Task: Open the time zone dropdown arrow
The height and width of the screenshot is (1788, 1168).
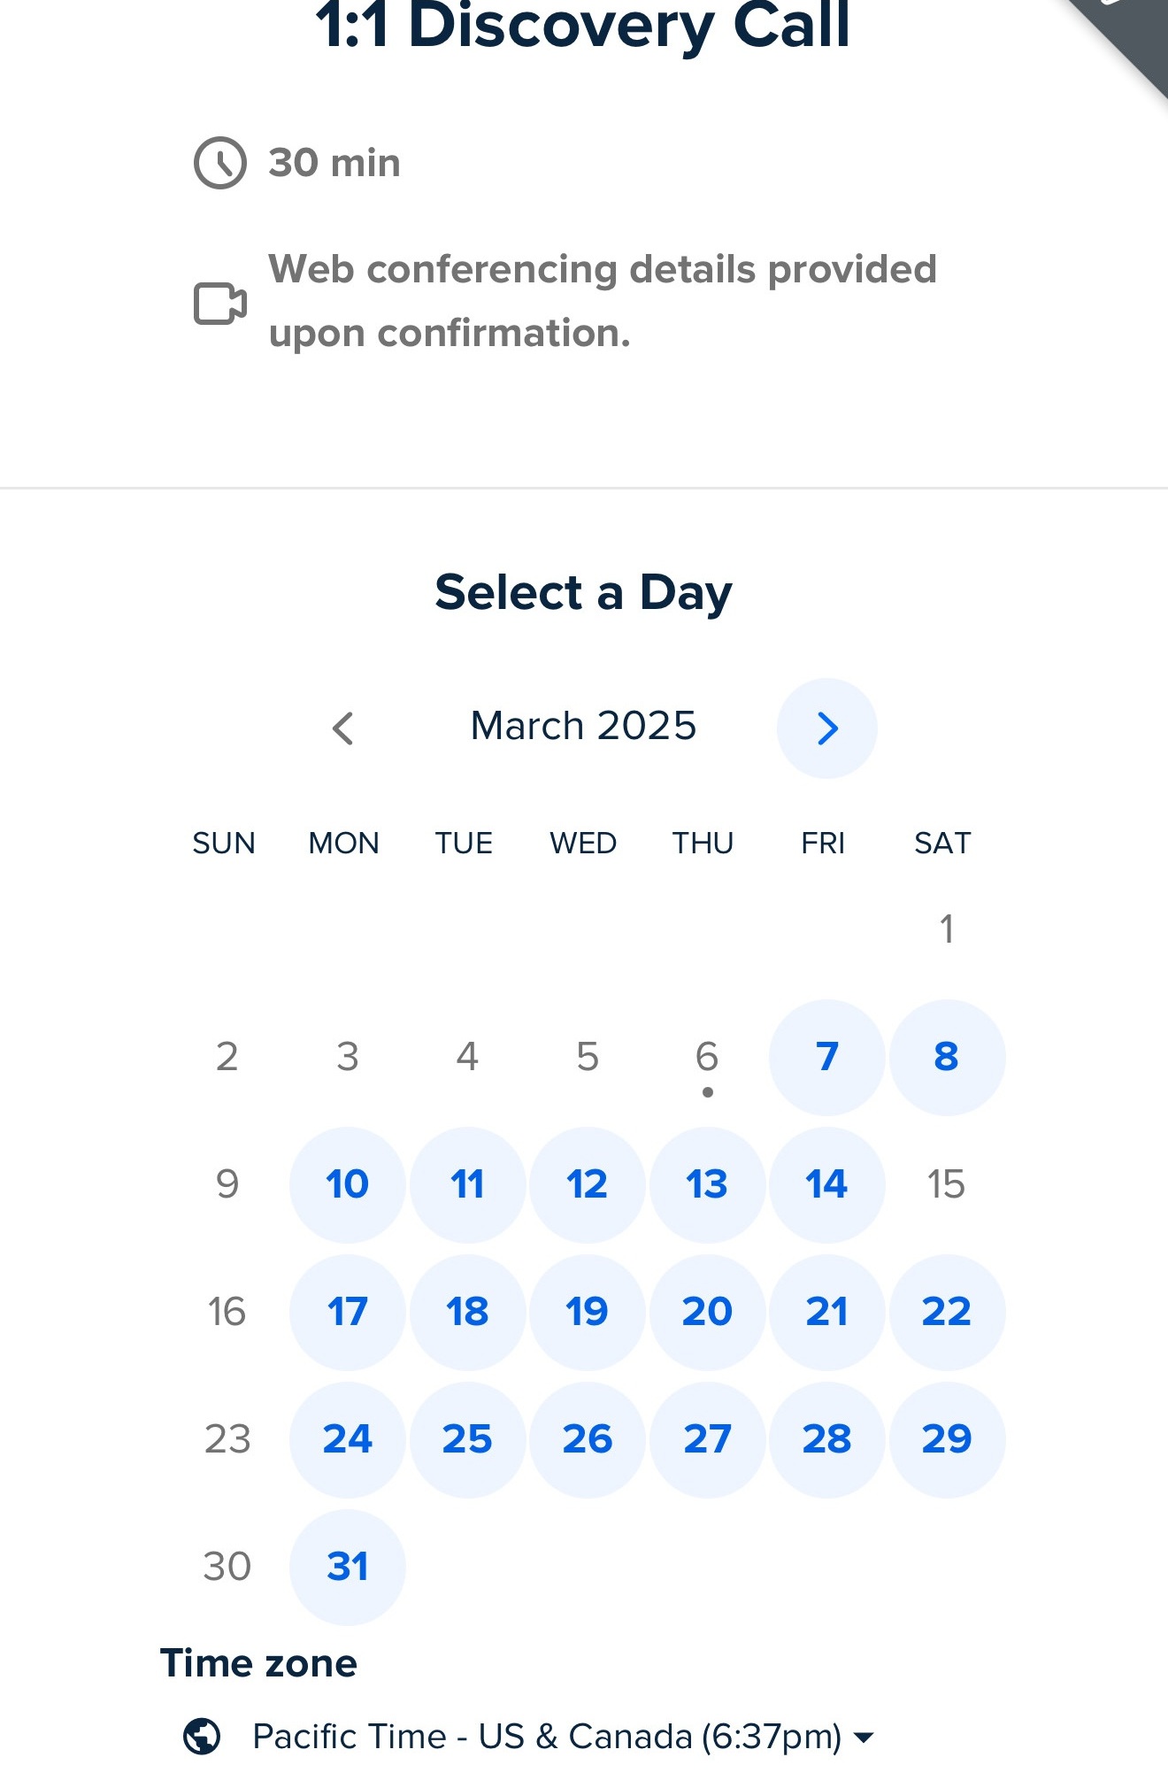Action: click(x=864, y=1738)
